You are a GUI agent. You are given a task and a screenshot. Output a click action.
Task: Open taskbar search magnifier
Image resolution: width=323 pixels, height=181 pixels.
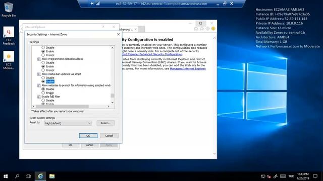[x=17, y=176]
